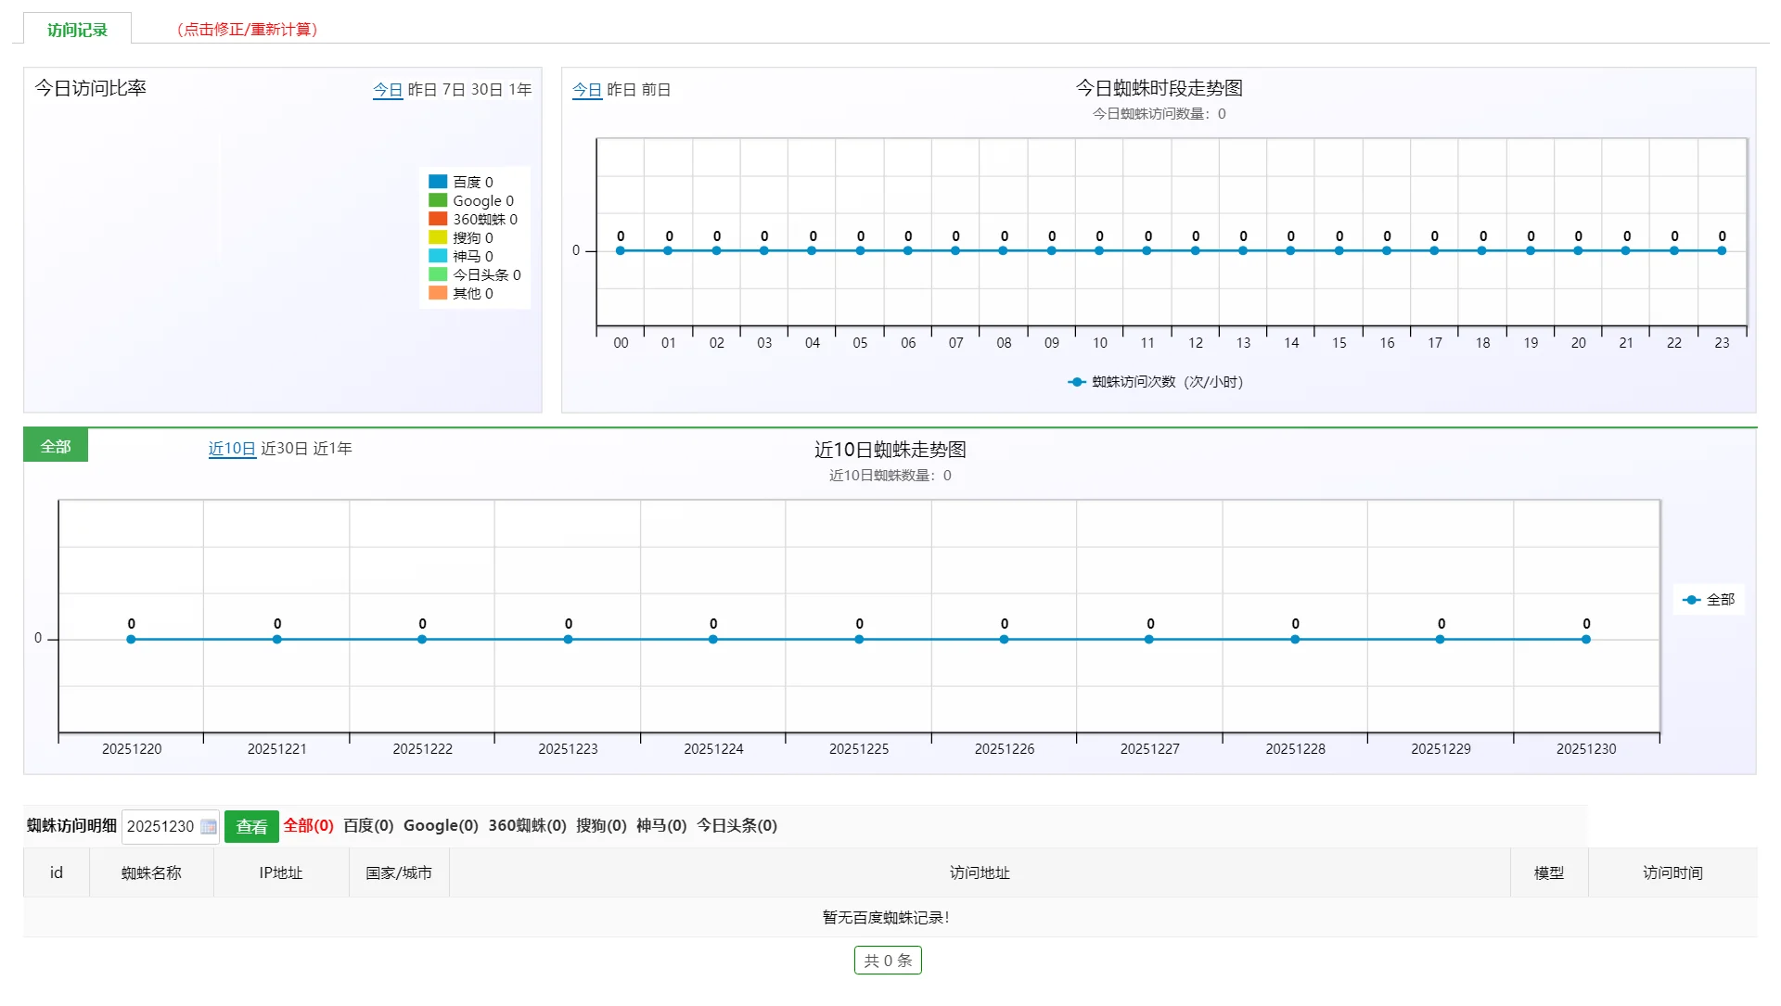This screenshot has width=1781, height=1006.
Task: Toggle 全部 series legend in 10-day chart
Action: pos(1691,600)
